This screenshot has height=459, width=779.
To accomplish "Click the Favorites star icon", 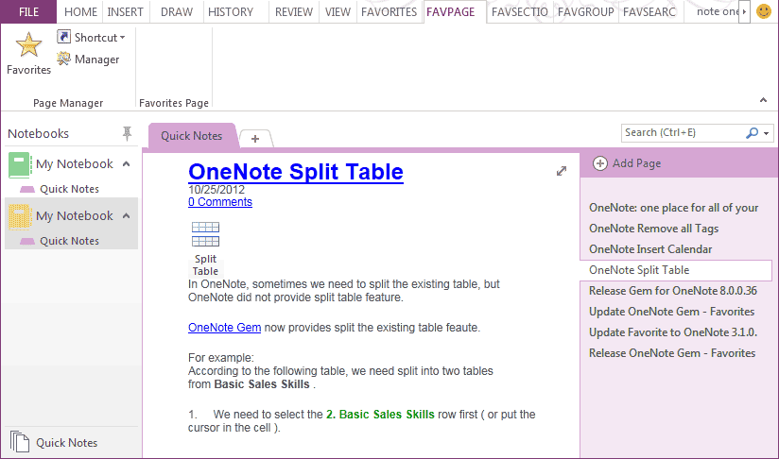I will 28,45.
